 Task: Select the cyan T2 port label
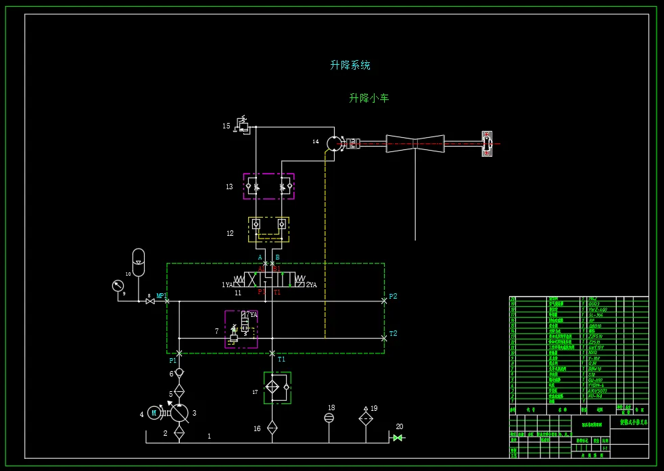coord(393,333)
